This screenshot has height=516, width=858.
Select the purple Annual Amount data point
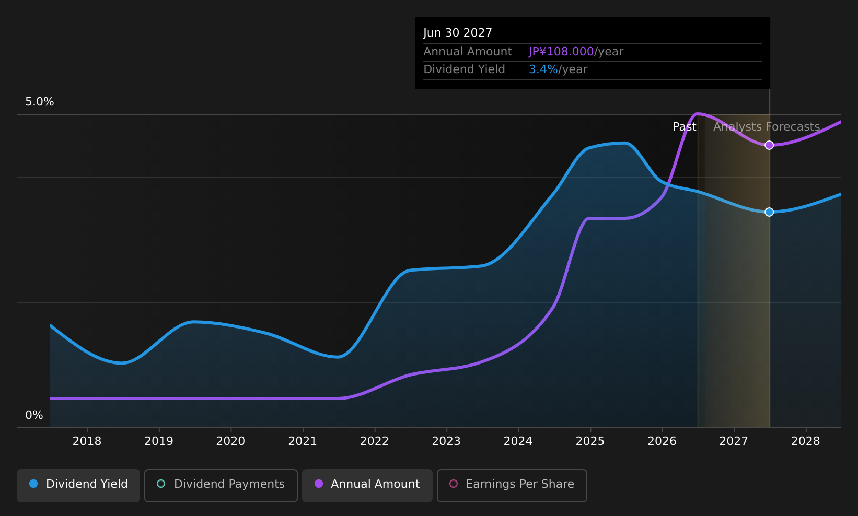[769, 145]
